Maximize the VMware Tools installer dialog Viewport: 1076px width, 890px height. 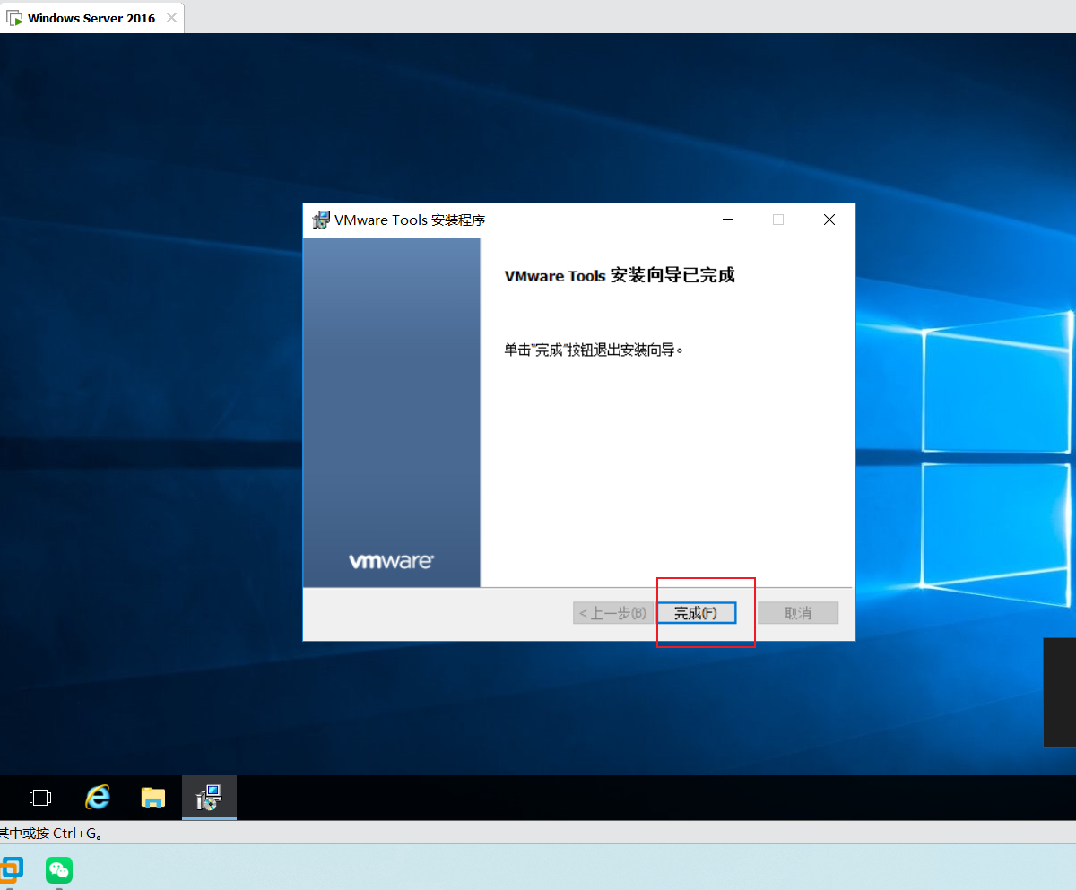(x=777, y=220)
